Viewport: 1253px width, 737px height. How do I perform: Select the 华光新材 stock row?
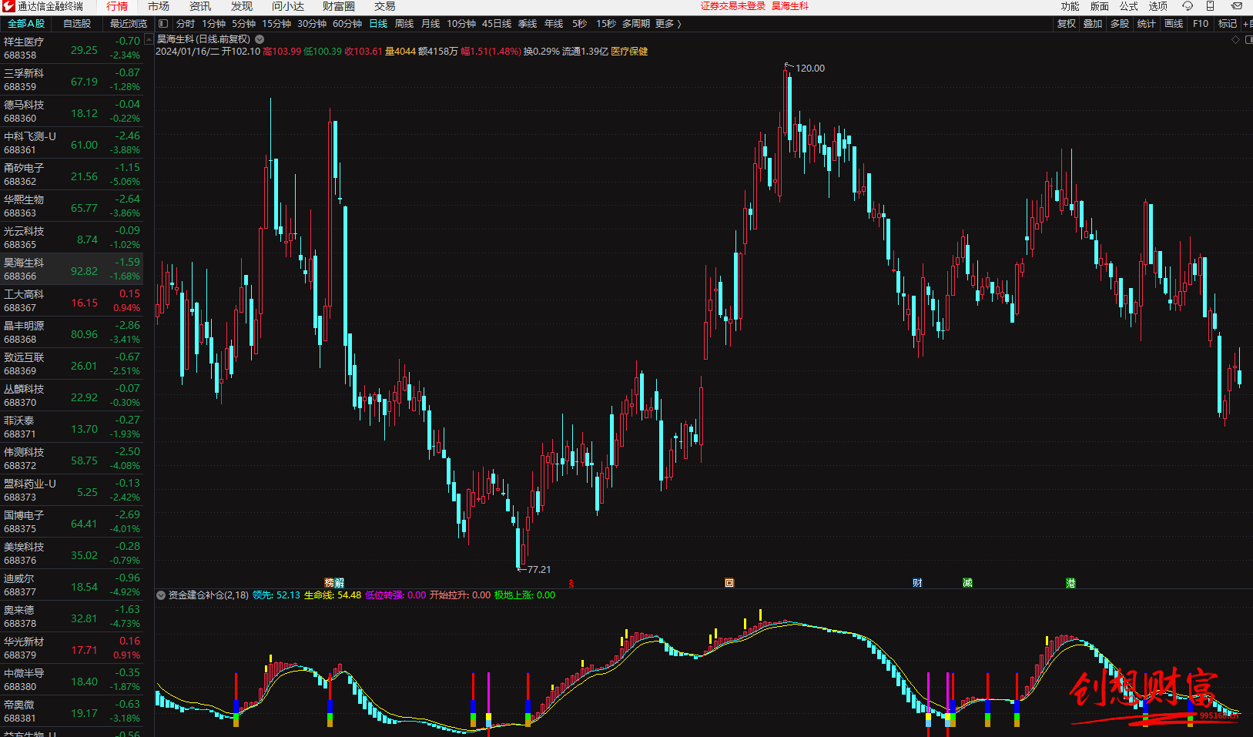tap(72, 648)
